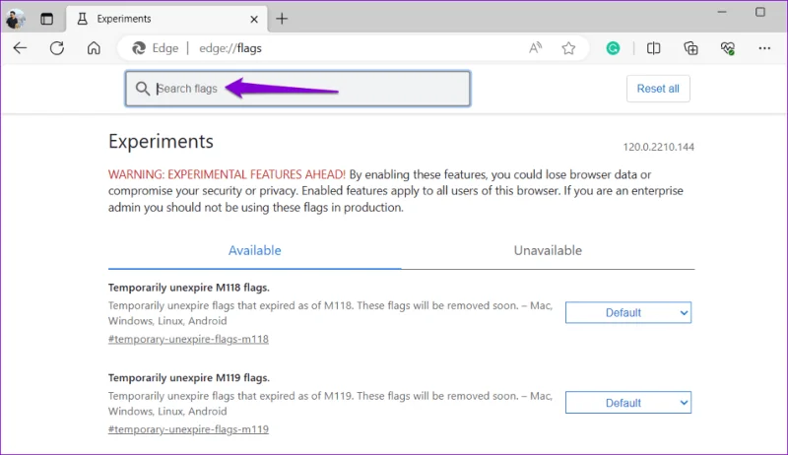Select the Experiments browser tab

pyautogui.click(x=167, y=19)
